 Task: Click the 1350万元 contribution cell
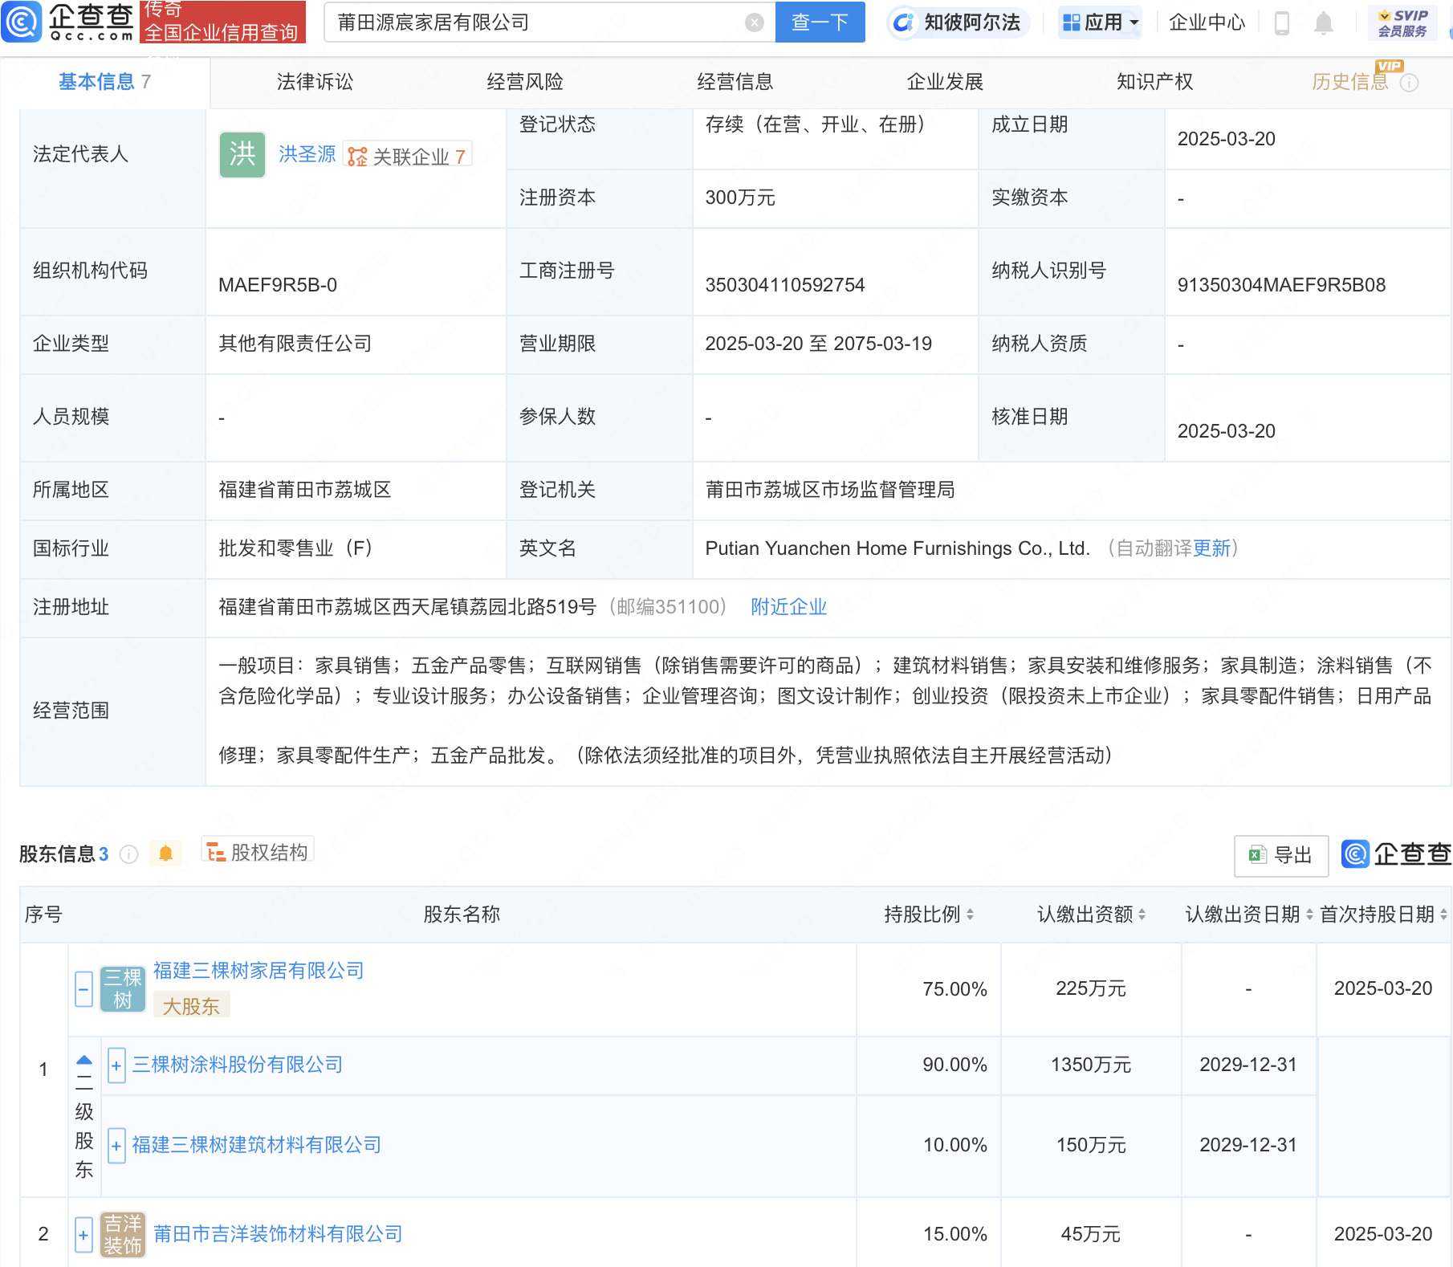click(x=1091, y=1065)
